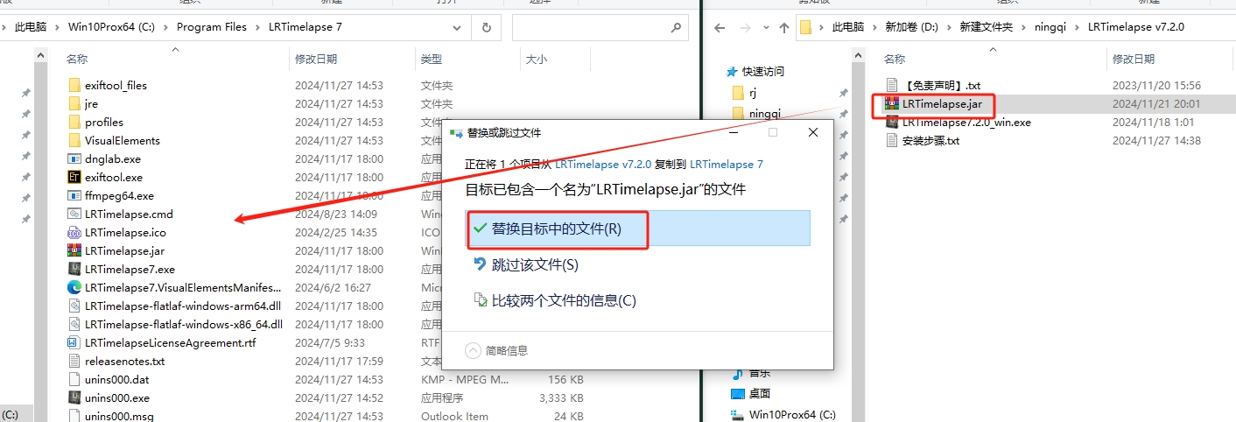Click the left window's navigation pane scrollbar
Image resolution: width=1236 pixels, height=422 pixels.
(x=41, y=235)
